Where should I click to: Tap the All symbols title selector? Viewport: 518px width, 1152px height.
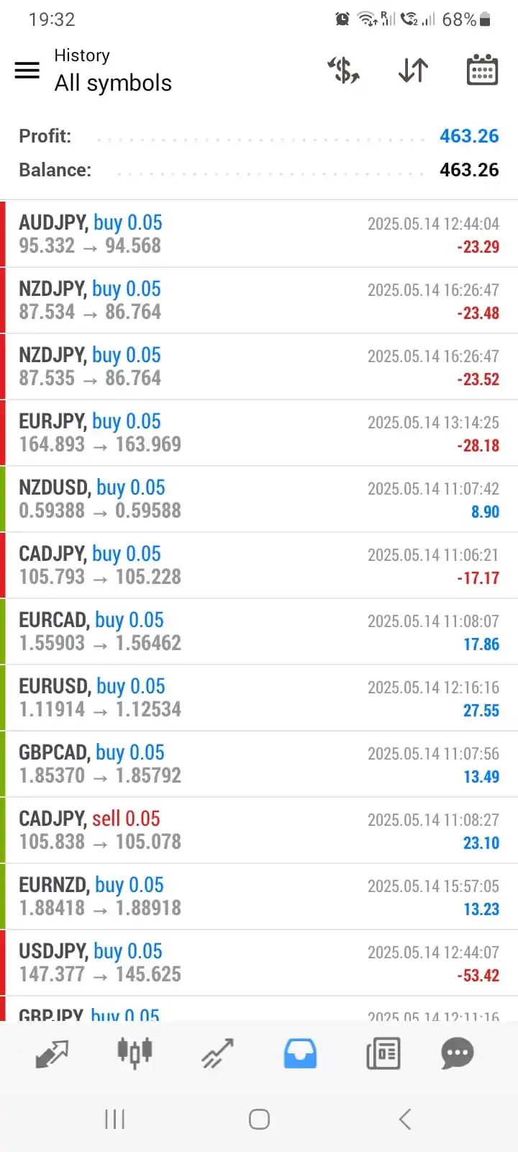point(113,84)
